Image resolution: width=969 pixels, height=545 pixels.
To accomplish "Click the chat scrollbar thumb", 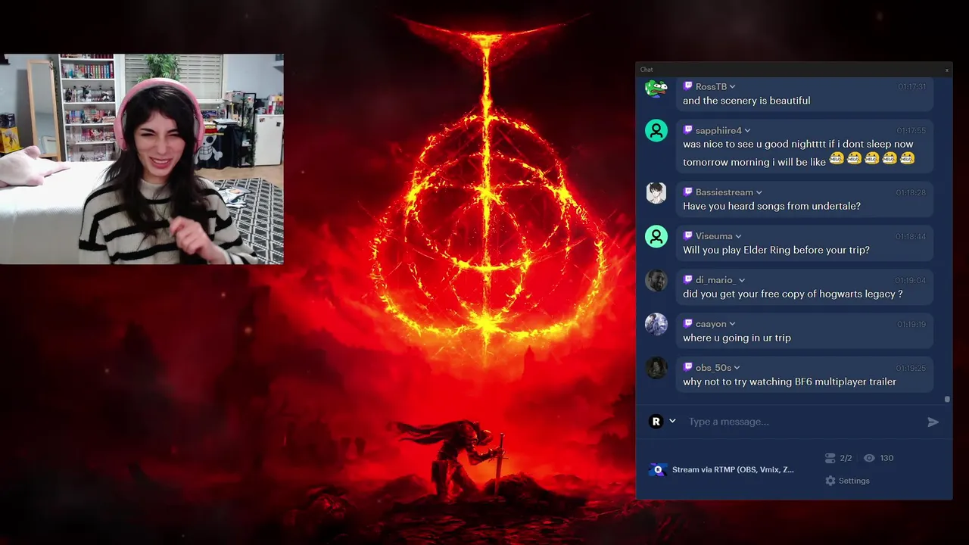I will coord(947,399).
